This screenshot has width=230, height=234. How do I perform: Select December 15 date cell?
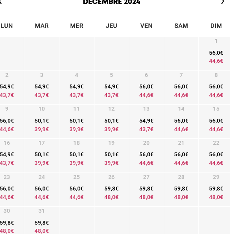click(x=214, y=121)
